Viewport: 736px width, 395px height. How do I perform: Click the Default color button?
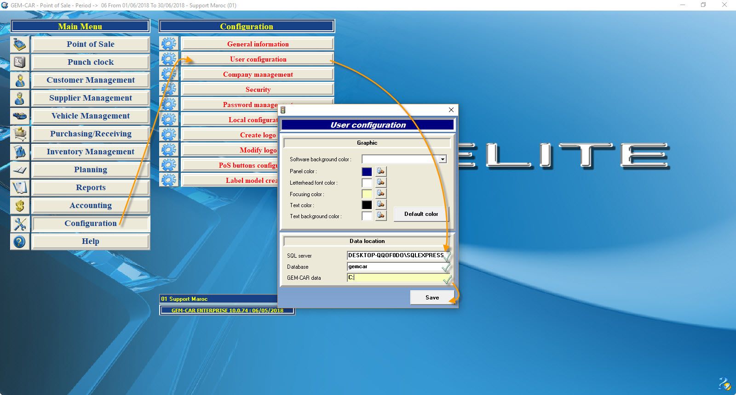tap(421, 214)
